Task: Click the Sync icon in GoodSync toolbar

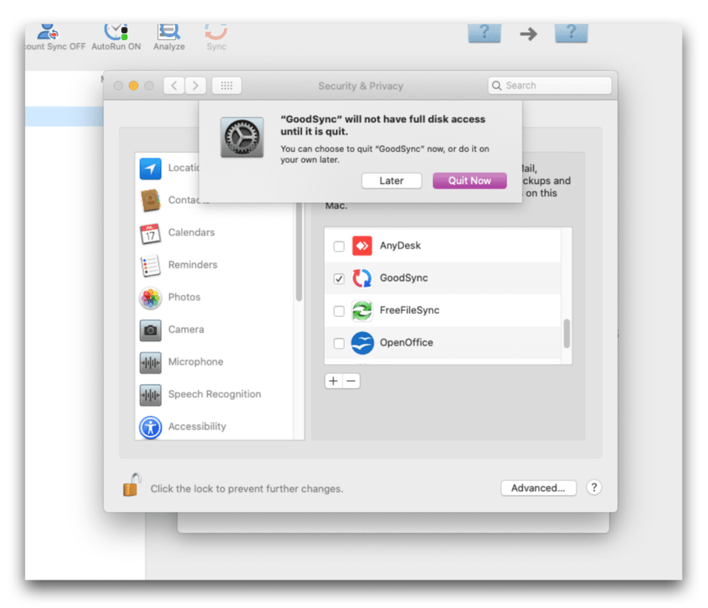Action: (x=216, y=31)
